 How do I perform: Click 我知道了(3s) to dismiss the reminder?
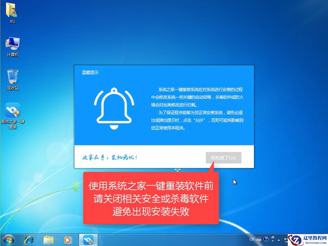point(223,158)
